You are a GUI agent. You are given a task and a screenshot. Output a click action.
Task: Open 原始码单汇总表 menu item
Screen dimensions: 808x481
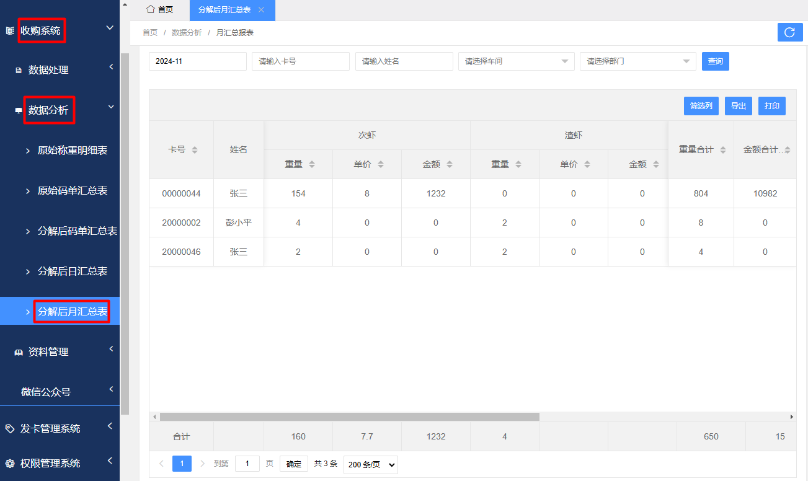click(73, 191)
